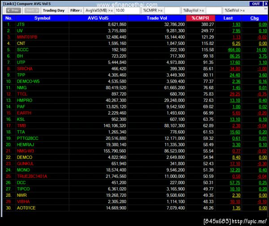269x226 pixels.
Task: Select the Trading Day label
Action: tap(53, 10)
